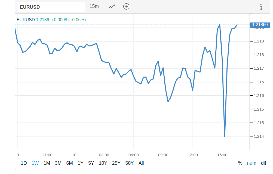Pick the 25Y time range
The height and width of the screenshot is (174, 273).
[116, 163]
